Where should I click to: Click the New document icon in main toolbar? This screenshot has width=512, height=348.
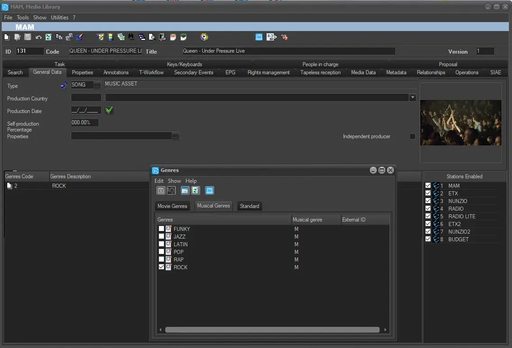[x=6, y=37]
